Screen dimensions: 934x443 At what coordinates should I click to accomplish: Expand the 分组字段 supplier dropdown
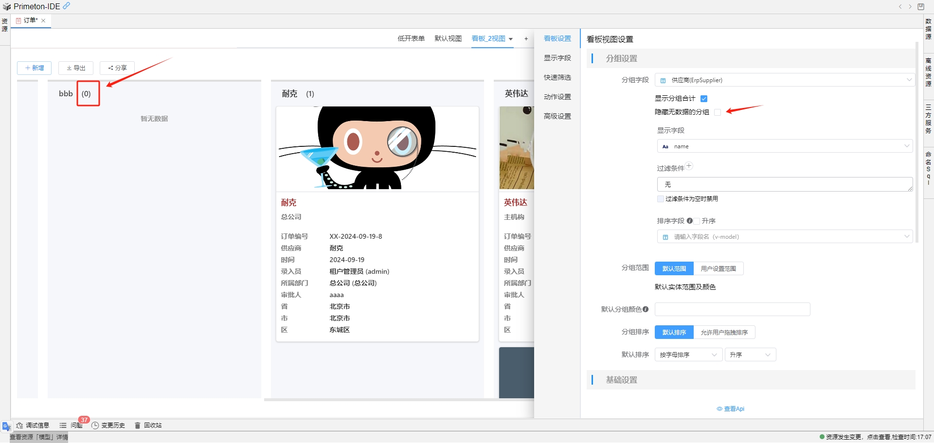coord(784,80)
